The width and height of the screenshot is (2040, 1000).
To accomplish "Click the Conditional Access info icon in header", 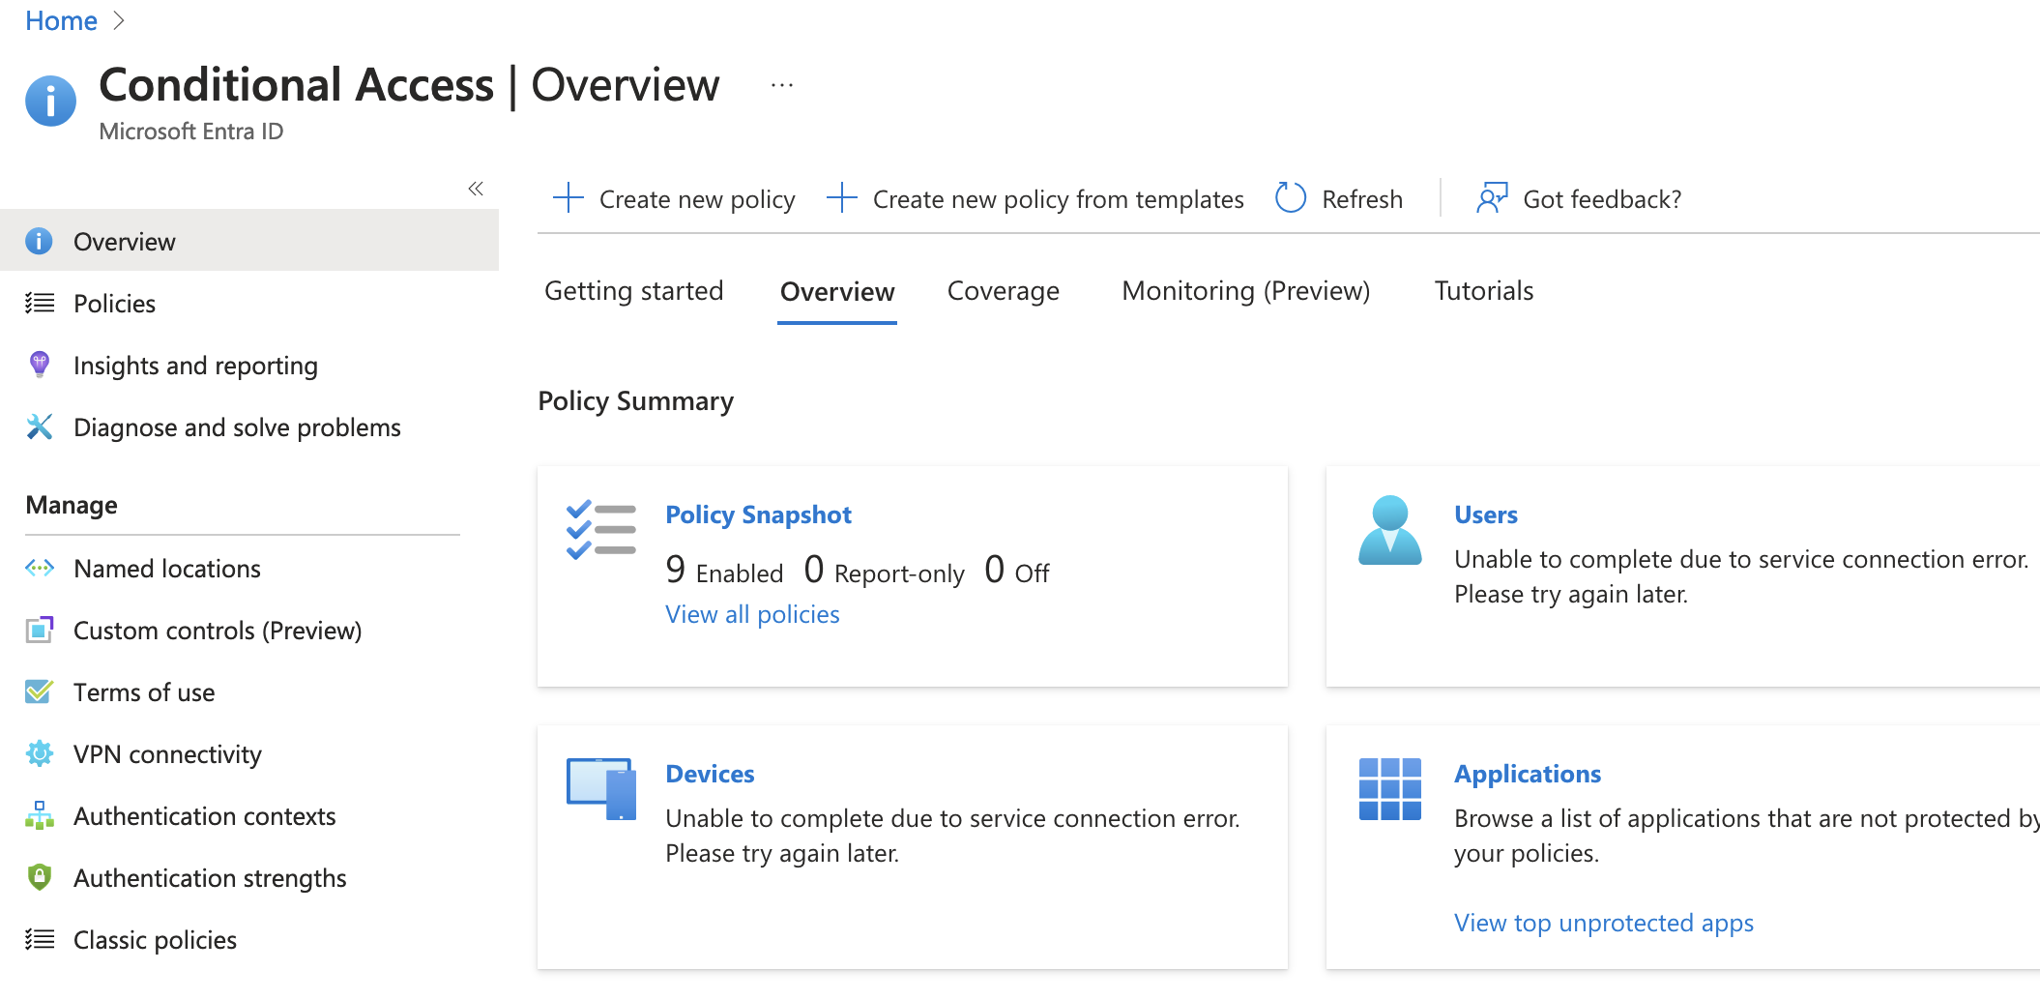I will (50, 101).
